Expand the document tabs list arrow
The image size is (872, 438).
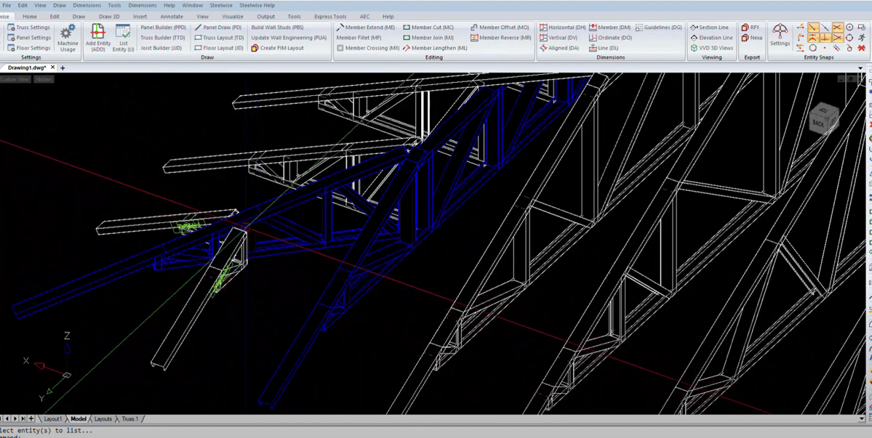coord(860,68)
